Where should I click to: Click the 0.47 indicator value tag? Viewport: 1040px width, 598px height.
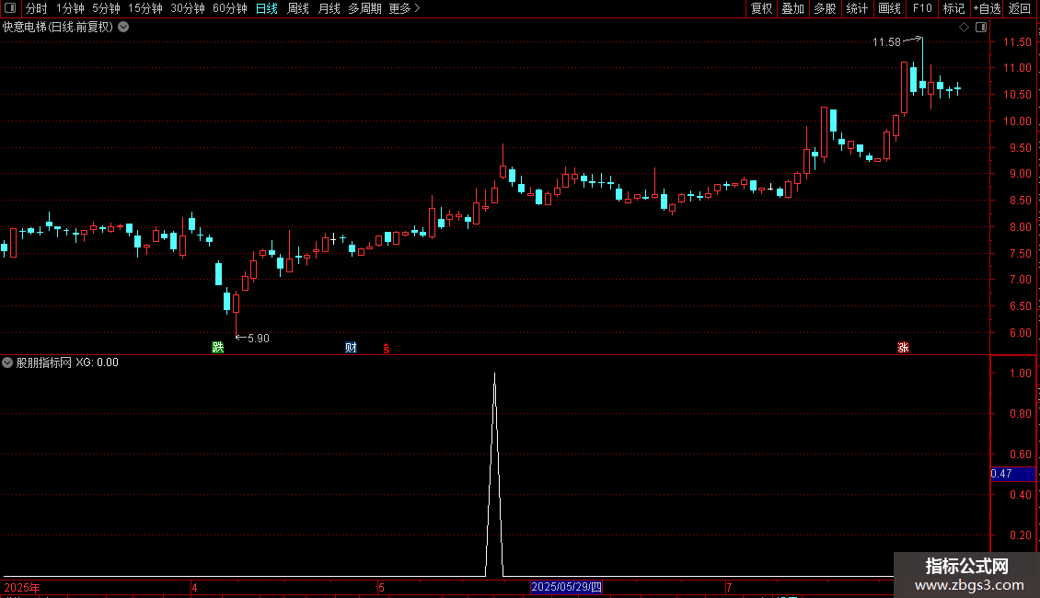pos(1012,474)
